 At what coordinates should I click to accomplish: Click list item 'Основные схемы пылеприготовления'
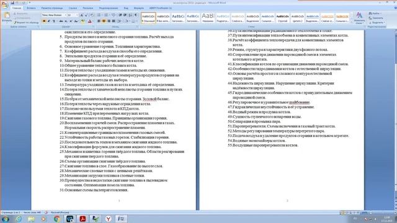(x=97, y=190)
